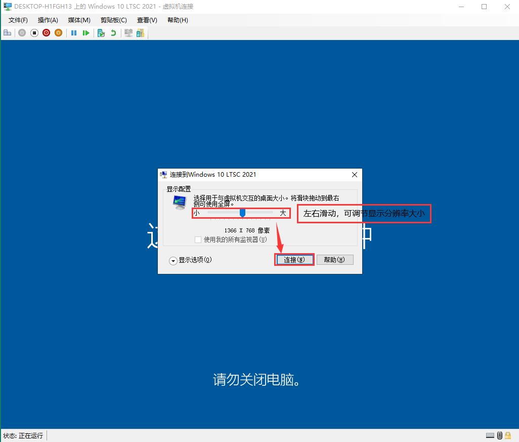Click the Enhanced Session Mode monitor icon
The width and height of the screenshot is (519, 442).
click(128, 32)
